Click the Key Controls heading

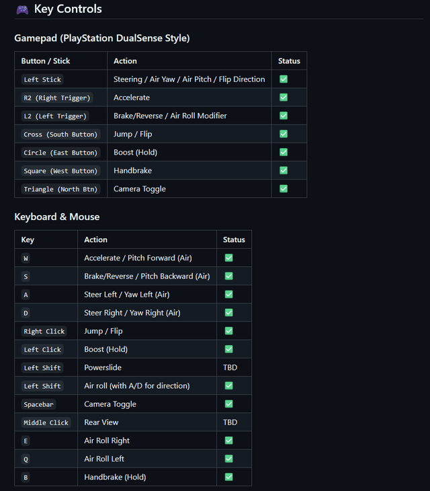68,9
